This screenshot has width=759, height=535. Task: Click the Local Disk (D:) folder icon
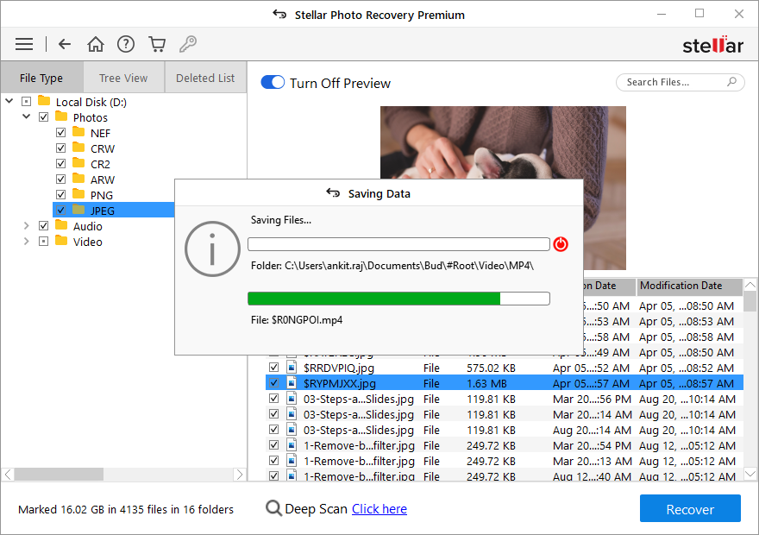(44, 101)
